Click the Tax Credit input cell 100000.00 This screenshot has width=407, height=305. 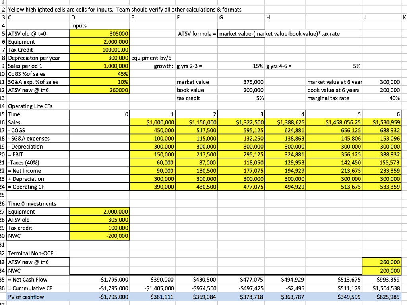pyautogui.click(x=99, y=50)
